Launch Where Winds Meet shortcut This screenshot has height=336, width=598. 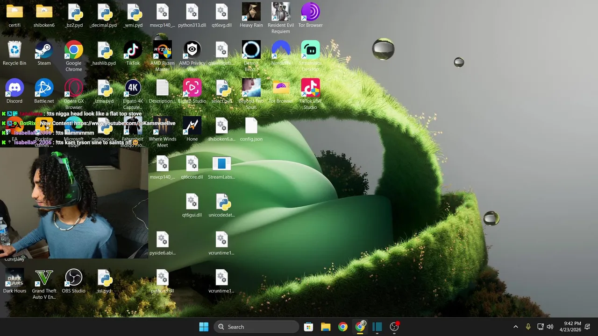pyautogui.click(x=163, y=132)
